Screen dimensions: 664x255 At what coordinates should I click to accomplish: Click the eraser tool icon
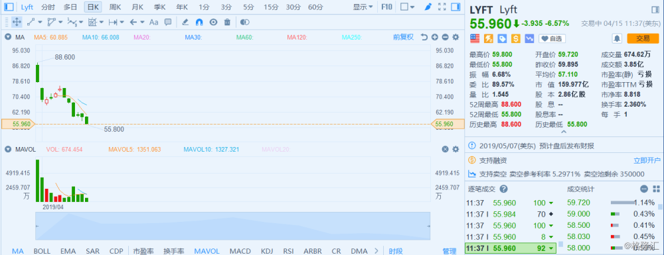click(x=185, y=22)
